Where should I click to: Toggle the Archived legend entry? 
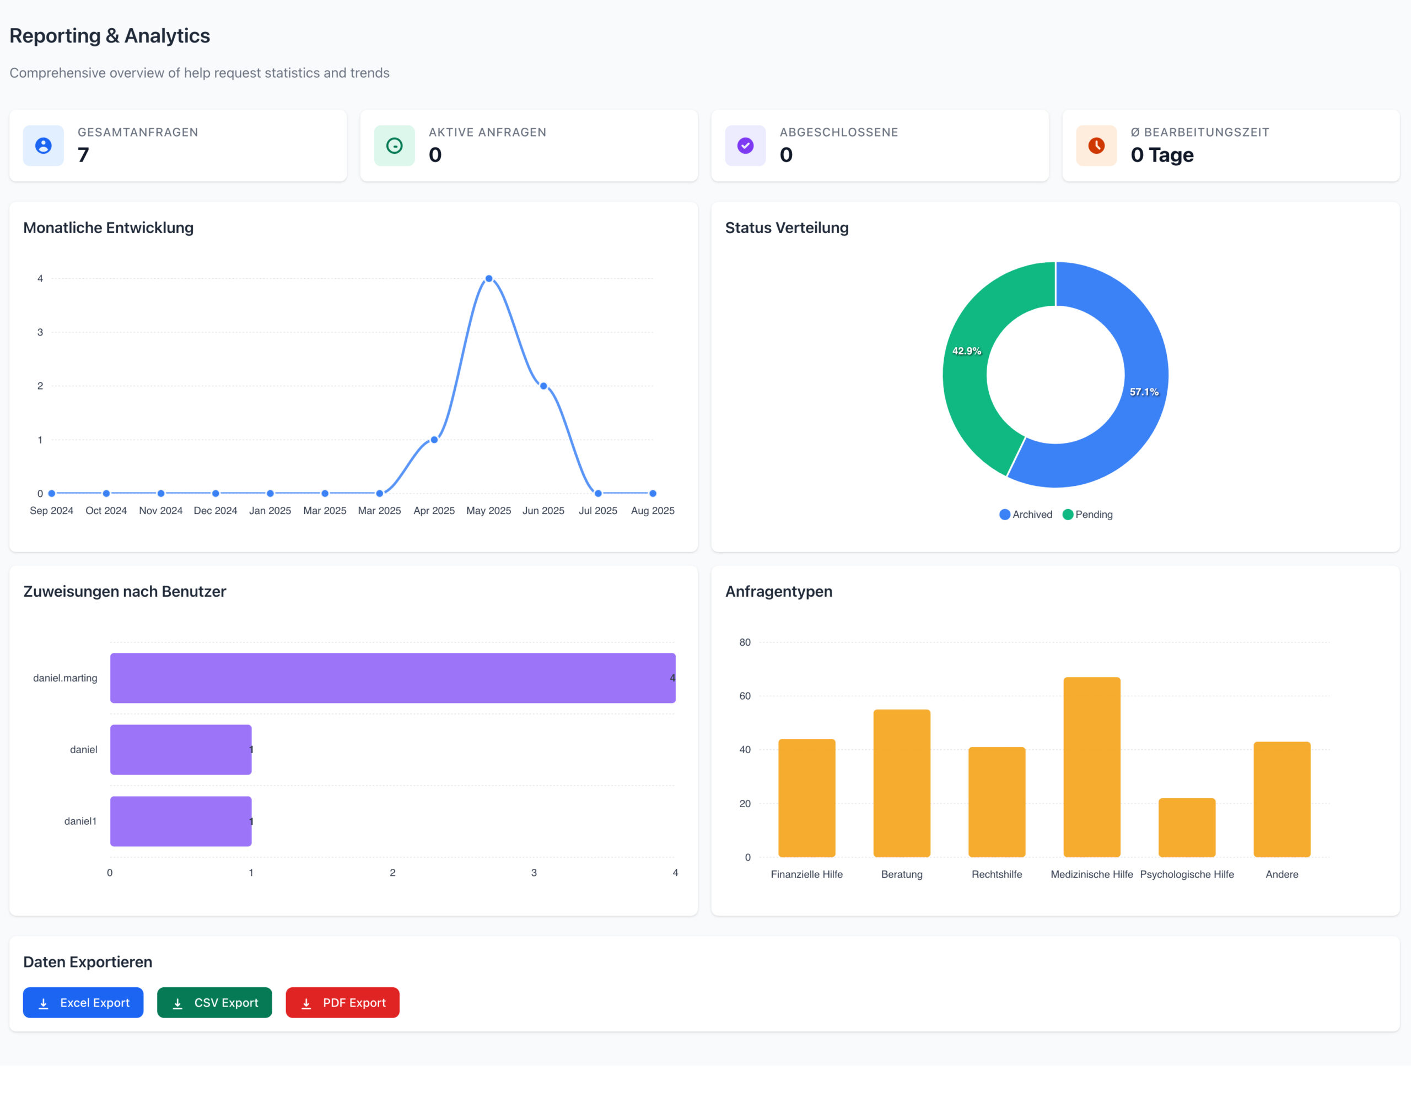click(1025, 514)
